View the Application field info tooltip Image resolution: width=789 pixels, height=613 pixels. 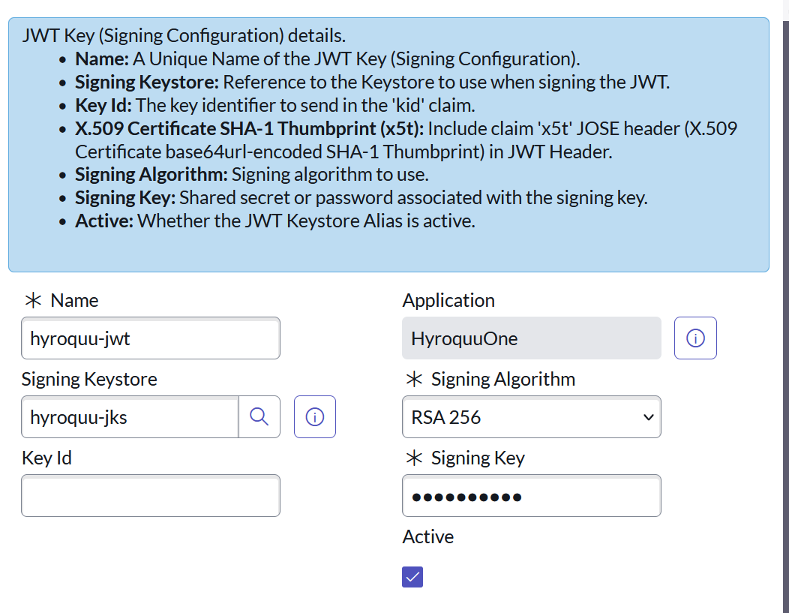pyautogui.click(x=695, y=338)
